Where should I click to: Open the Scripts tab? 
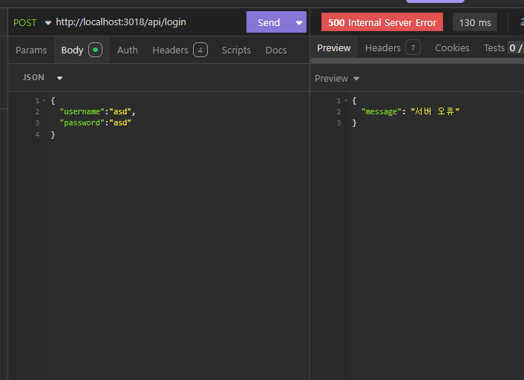[236, 50]
